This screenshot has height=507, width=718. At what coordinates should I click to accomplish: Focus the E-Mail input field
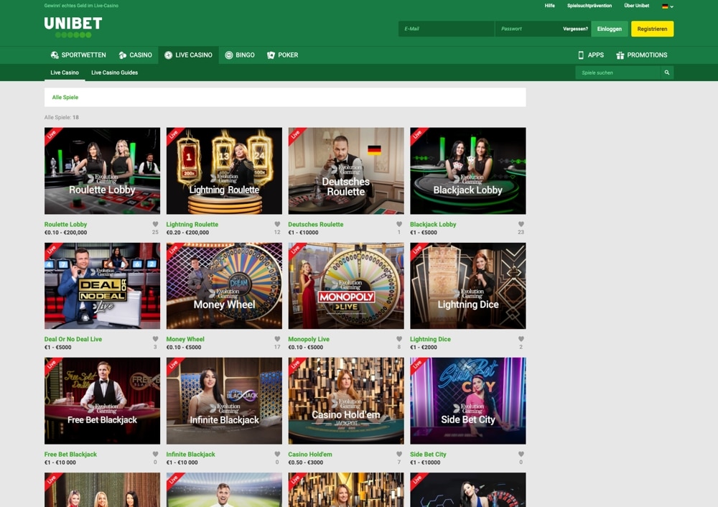coord(447,29)
